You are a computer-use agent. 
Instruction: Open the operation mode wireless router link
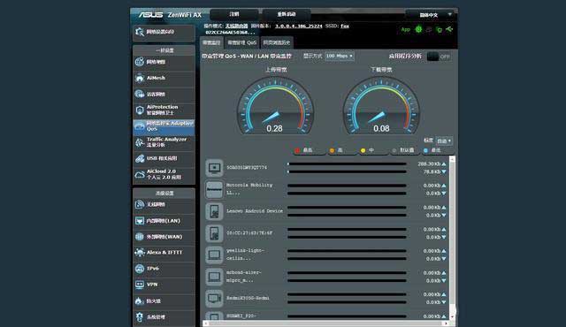point(237,26)
